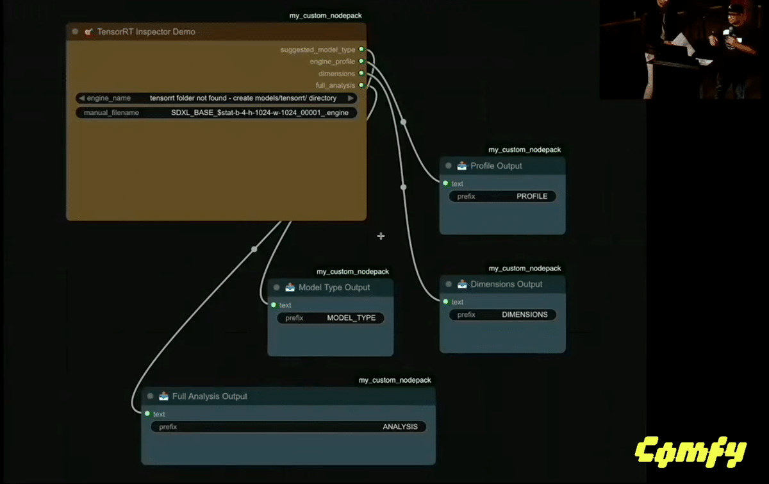769x484 pixels.
Task: Select the Dimensions Output node title
Action: (506, 284)
